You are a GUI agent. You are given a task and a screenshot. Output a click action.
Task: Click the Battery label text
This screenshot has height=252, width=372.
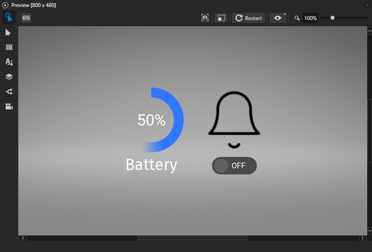151,165
